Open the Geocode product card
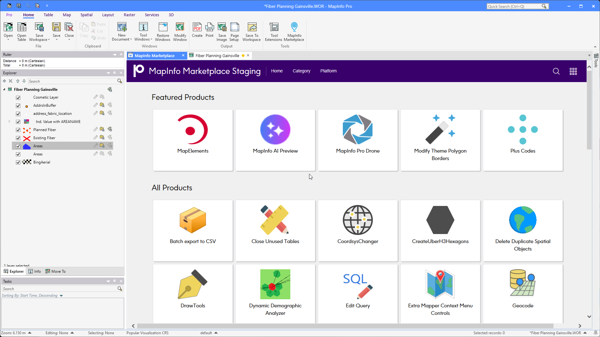Screen dimensions: 600x337 (x=523, y=293)
